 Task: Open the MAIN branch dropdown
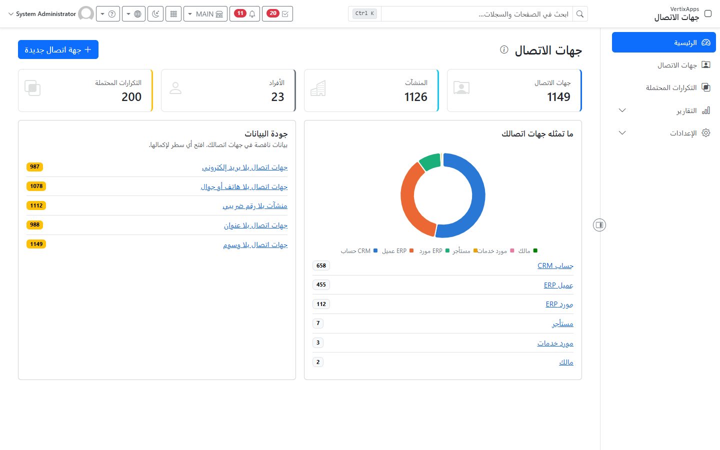[205, 14]
